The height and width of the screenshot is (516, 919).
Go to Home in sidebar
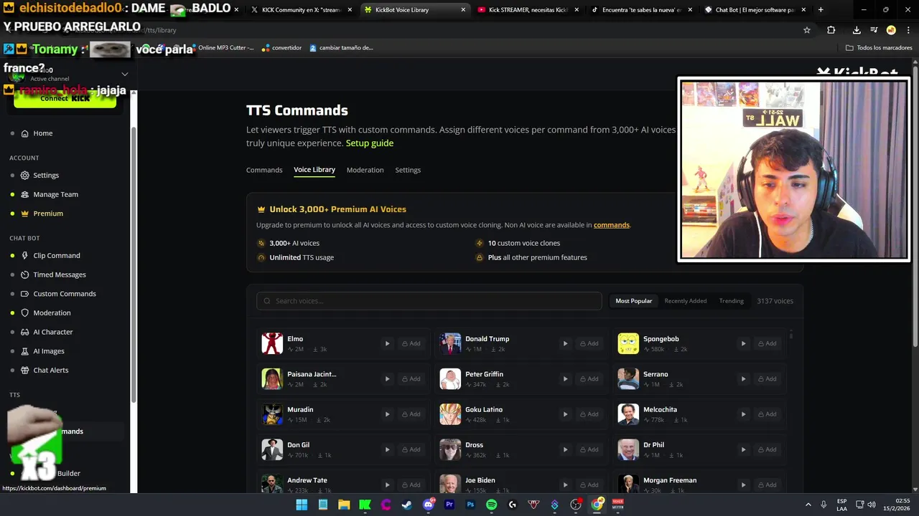(x=42, y=133)
